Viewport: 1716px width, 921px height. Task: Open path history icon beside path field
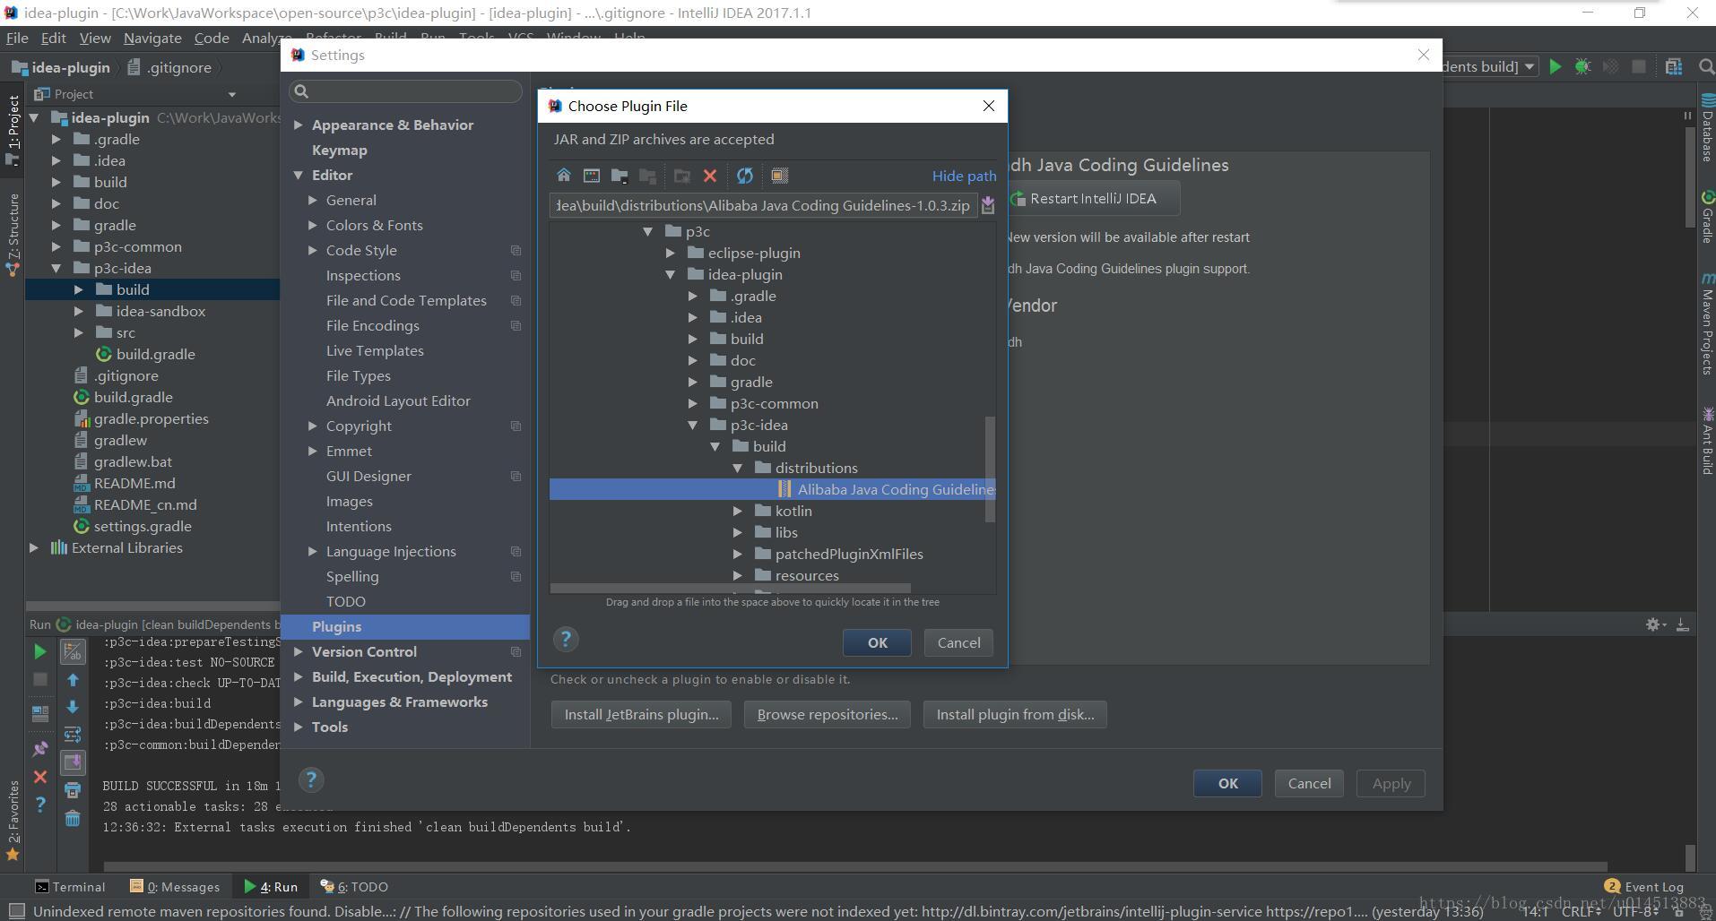(988, 205)
